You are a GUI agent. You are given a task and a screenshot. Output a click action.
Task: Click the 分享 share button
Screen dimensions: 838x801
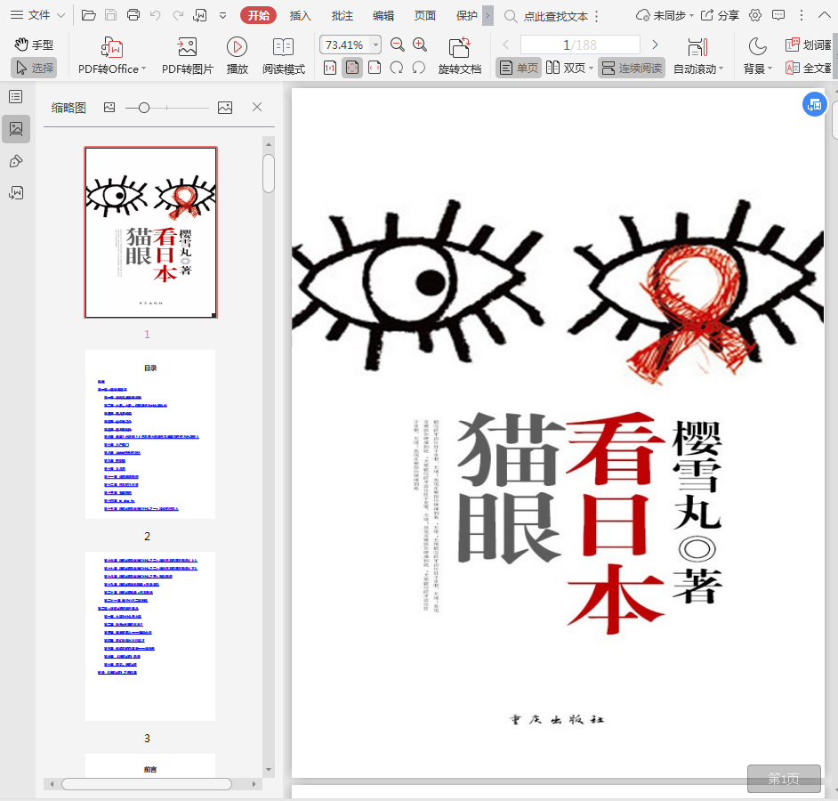click(x=720, y=15)
